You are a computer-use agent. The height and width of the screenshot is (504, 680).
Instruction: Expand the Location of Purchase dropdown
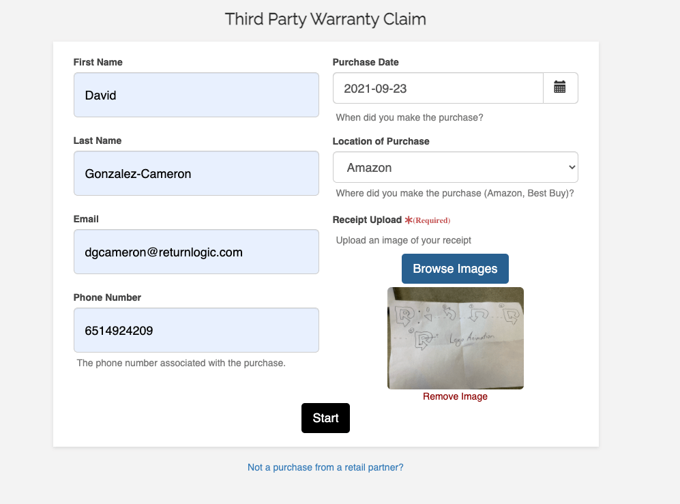coord(455,167)
